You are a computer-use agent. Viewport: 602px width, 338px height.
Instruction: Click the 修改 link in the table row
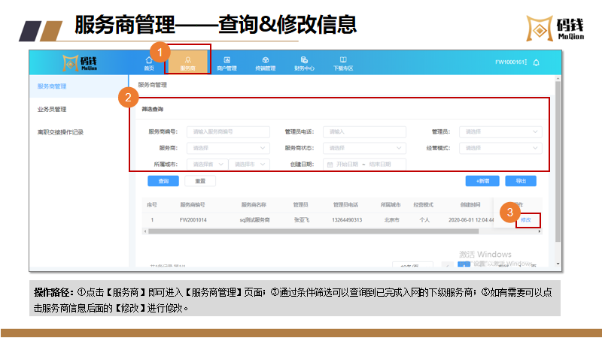click(x=525, y=220)
